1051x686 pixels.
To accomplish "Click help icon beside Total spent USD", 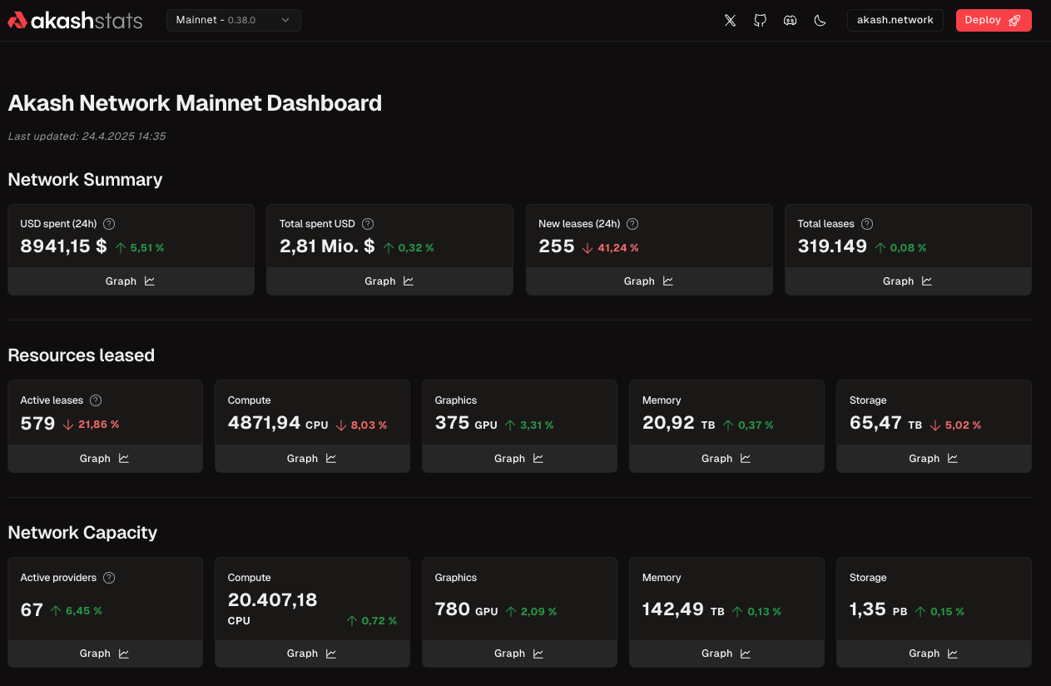I will [368, 224].
